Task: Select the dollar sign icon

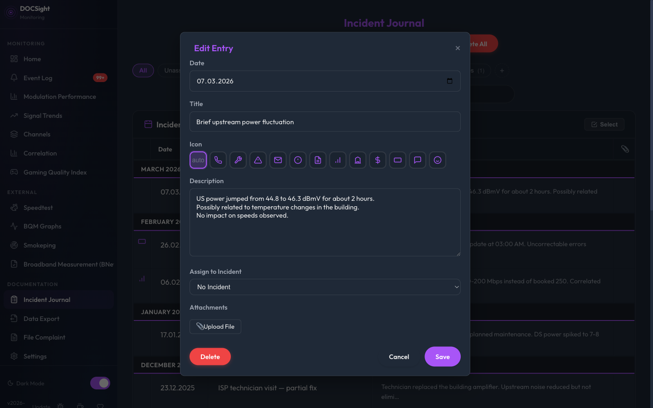Action: [x=378, y=160]
